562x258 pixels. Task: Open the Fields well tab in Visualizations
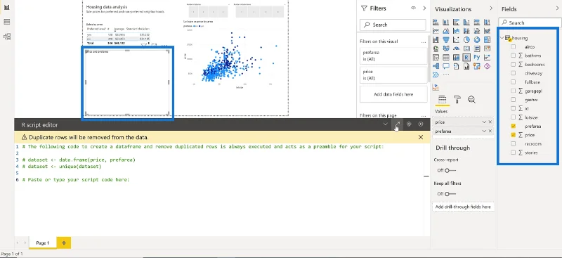(x=442, y=100)
